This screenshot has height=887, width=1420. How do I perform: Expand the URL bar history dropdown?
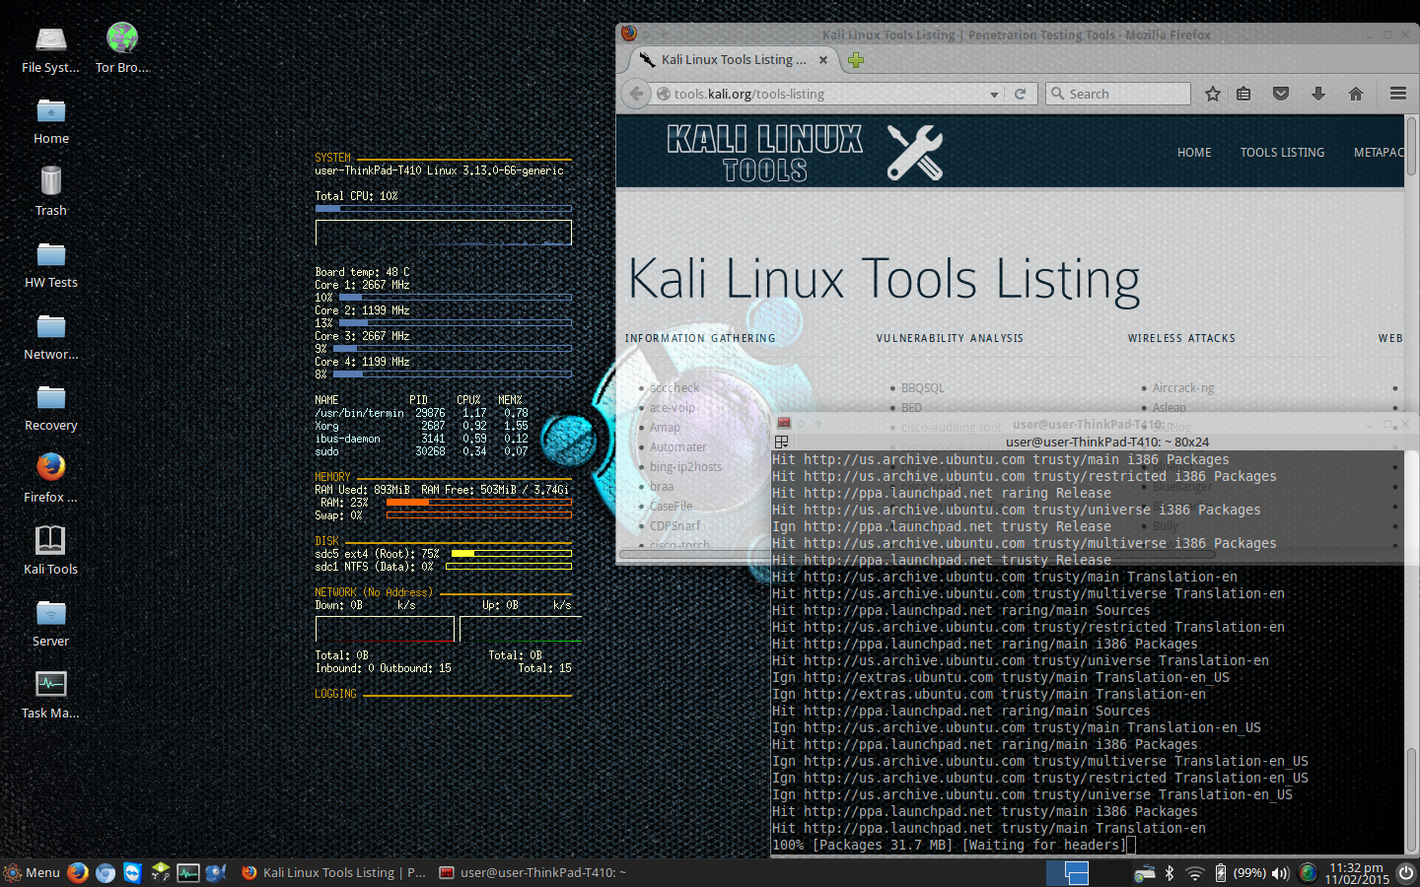click(994, 95)
